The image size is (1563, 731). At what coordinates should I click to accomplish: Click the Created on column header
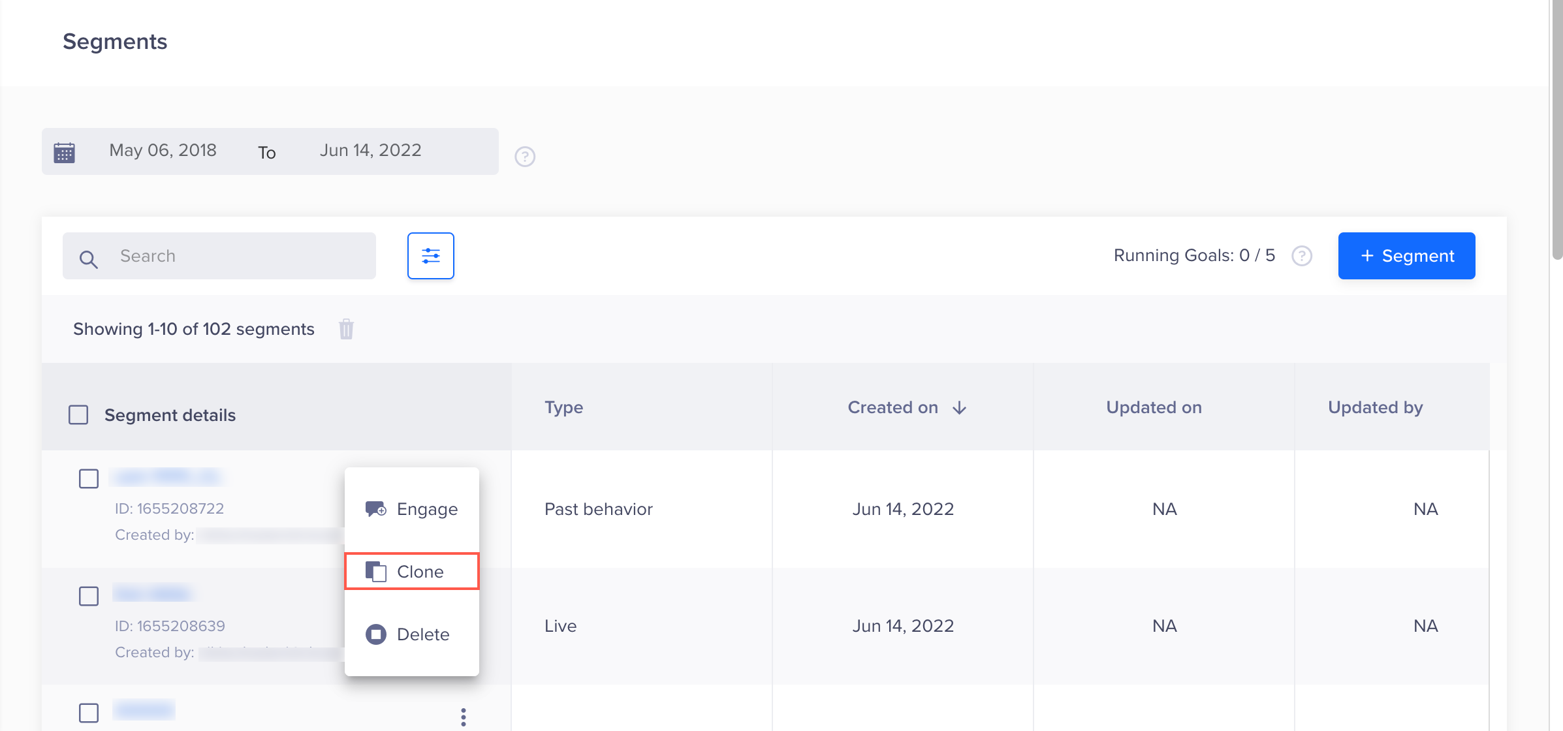(893, 407)
